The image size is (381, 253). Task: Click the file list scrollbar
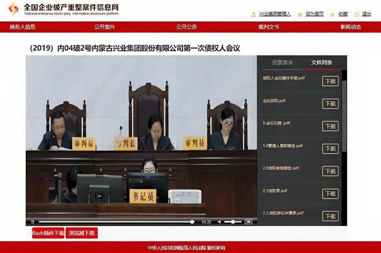(x=344, y=117)
